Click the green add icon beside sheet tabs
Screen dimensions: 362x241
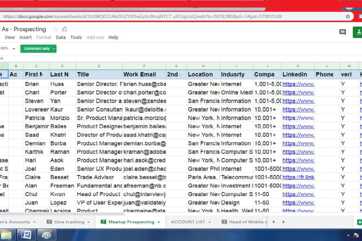[359, 222]
